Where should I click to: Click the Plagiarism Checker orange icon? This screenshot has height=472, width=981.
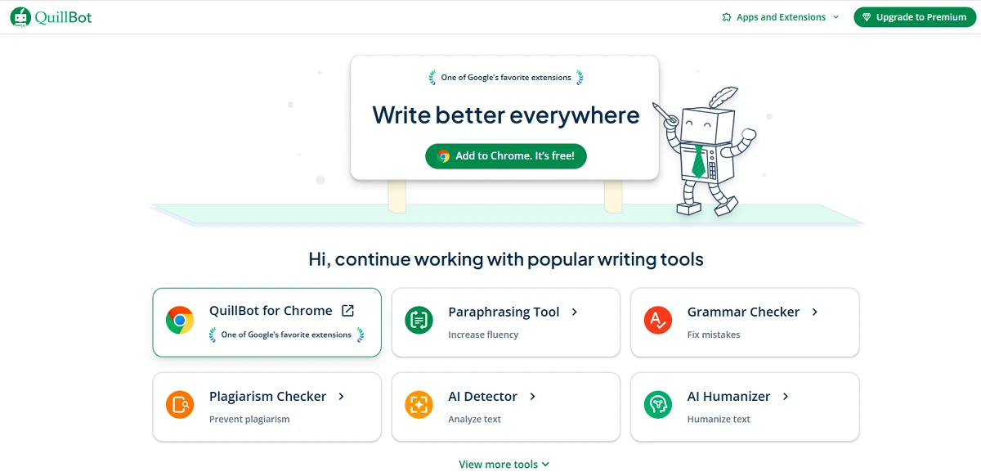tap(179, 405)
